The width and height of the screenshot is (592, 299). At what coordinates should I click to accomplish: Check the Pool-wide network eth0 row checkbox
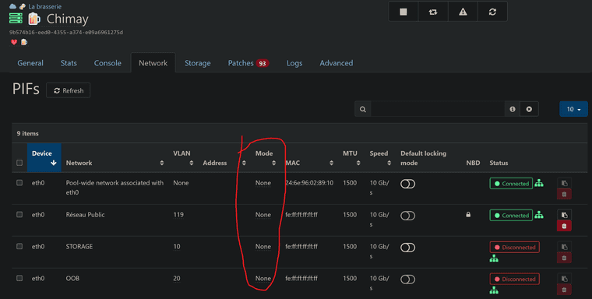click(x=19, y=183)
